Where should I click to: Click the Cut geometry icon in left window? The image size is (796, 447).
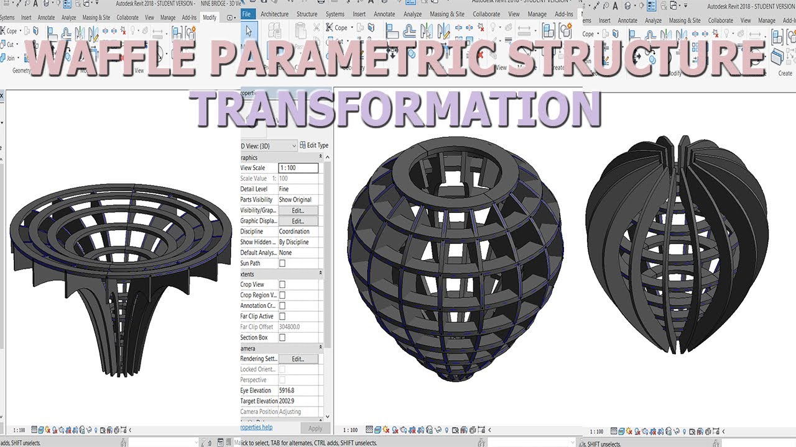pyautogui.click(x=2, y=44)
